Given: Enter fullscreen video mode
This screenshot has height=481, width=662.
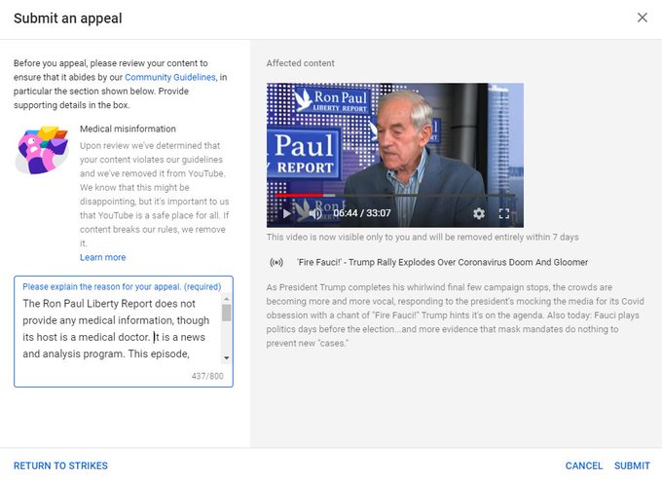Looking at the screenshot, I should pyautogui.click(x=504, y=213).
